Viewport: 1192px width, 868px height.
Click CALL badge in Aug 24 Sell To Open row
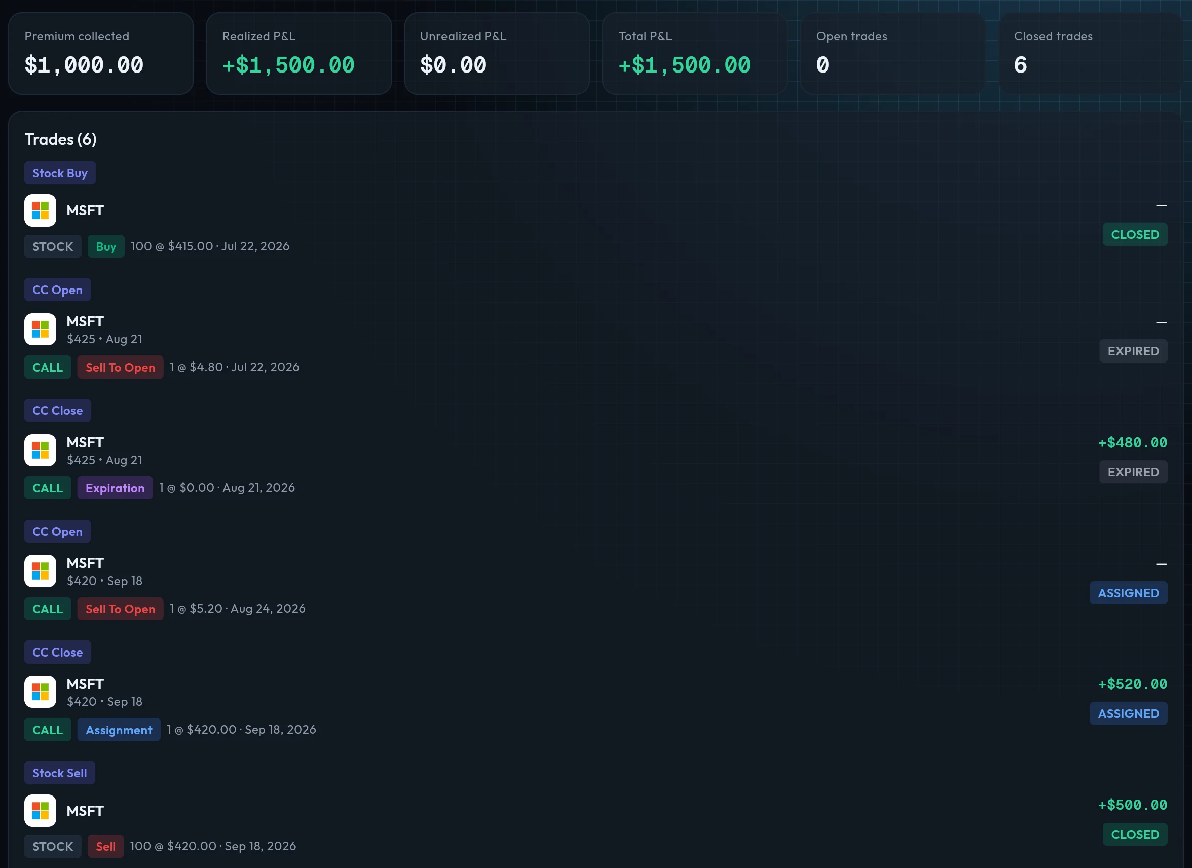48,609
